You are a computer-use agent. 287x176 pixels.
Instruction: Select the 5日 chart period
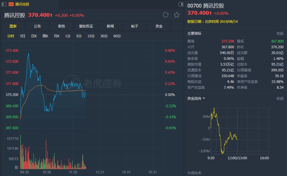click(x=23, y=36)
